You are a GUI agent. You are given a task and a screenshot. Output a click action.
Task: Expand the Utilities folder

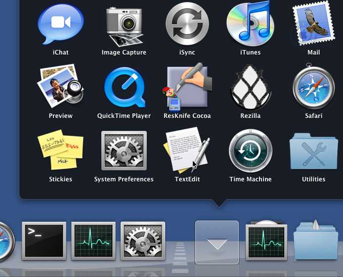point(313,151)
